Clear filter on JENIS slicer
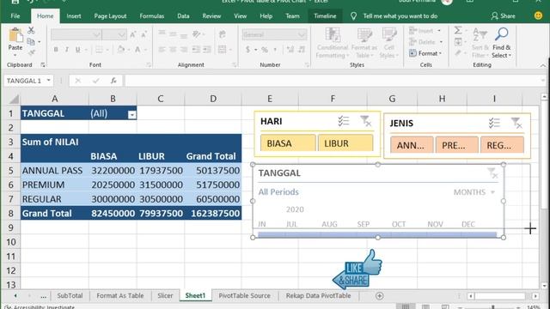Viewport: 550px width, 309px height. 516,123
